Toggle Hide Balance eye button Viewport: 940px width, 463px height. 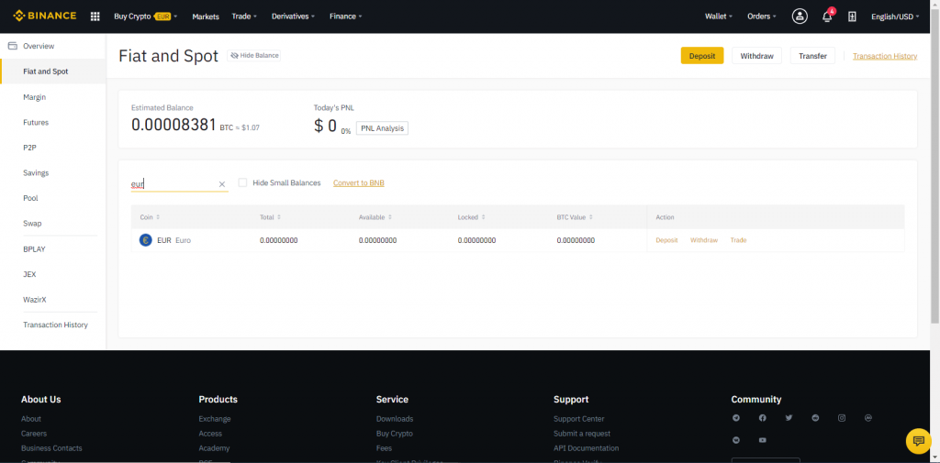click(x=253, y=56)
